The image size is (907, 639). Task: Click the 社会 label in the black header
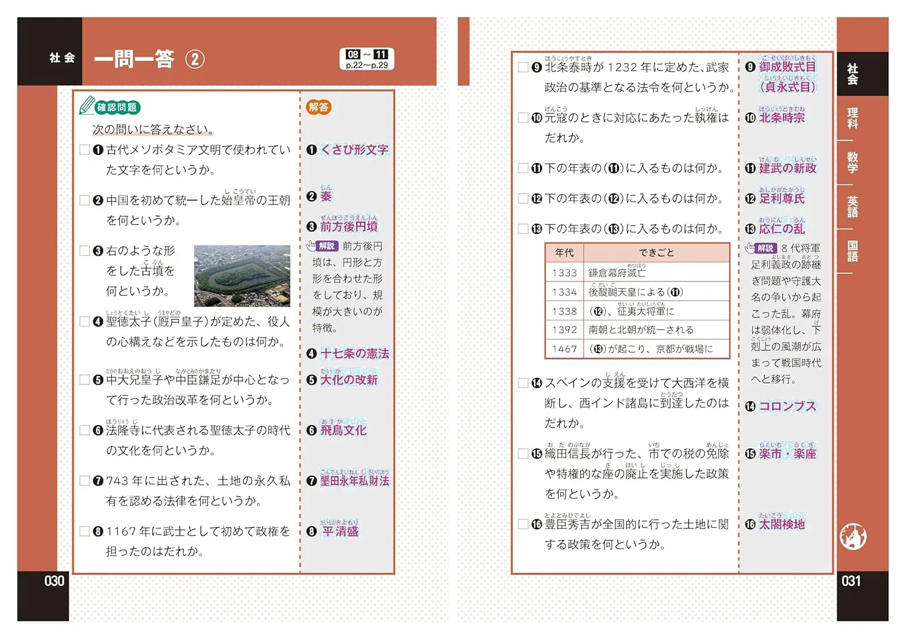click(x=62, y=58)
